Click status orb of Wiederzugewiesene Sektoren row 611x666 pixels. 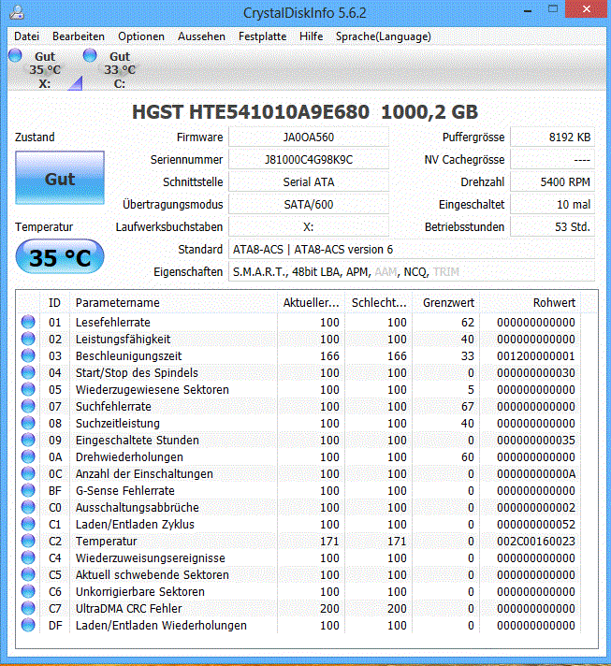(28, 389)
